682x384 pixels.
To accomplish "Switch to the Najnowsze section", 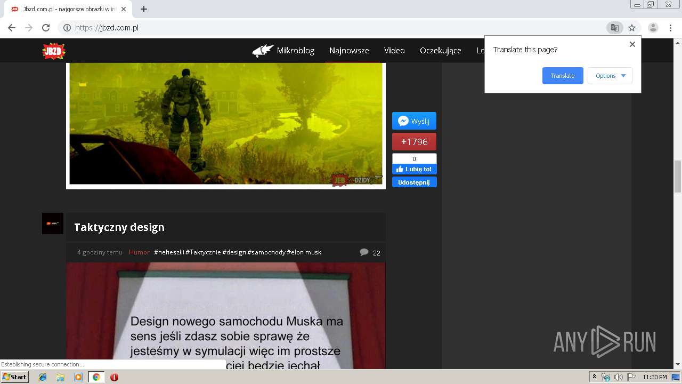I will tap(349, 51).
